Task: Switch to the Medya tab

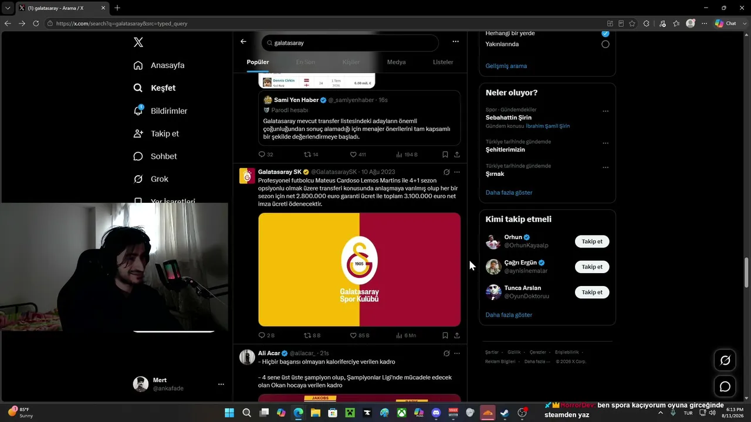Action: point(396,62)
